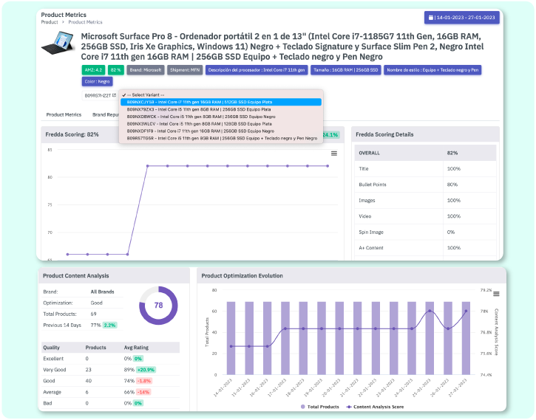
Task: Open Product Optimization Evolution chart menu icon
Action: 496,294
